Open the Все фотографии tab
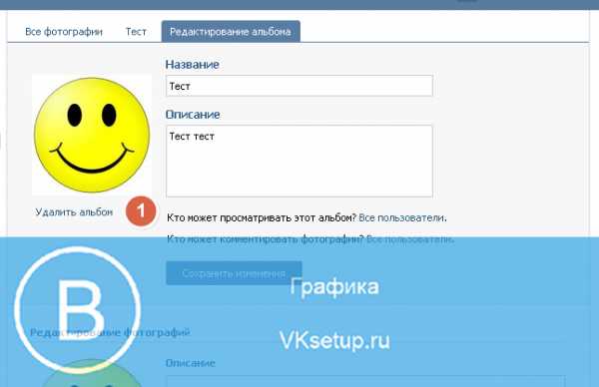Image resolution: width=599 pixels, height=387 pixels. tap(64, 32)
